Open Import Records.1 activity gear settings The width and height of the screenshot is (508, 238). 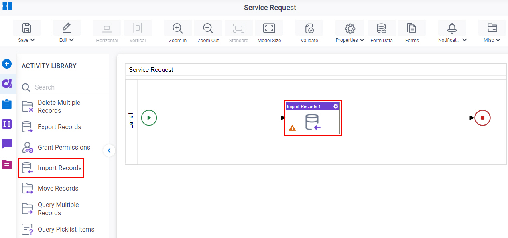(336, 106)
